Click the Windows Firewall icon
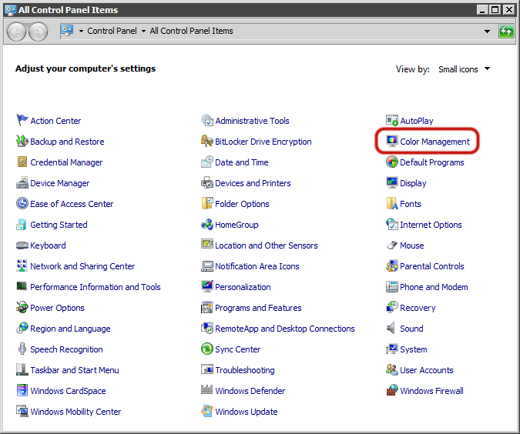The height and width of the screenshot is (434, 520). 391,390
